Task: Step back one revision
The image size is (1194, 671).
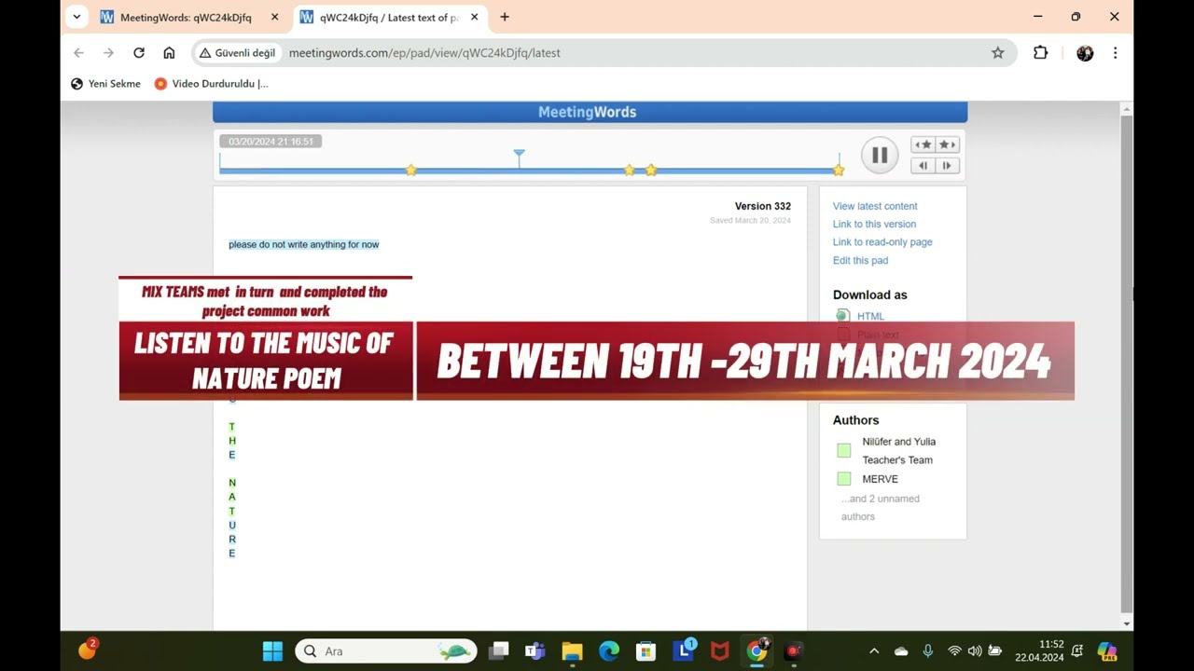Action: click(x=923, y=166)
